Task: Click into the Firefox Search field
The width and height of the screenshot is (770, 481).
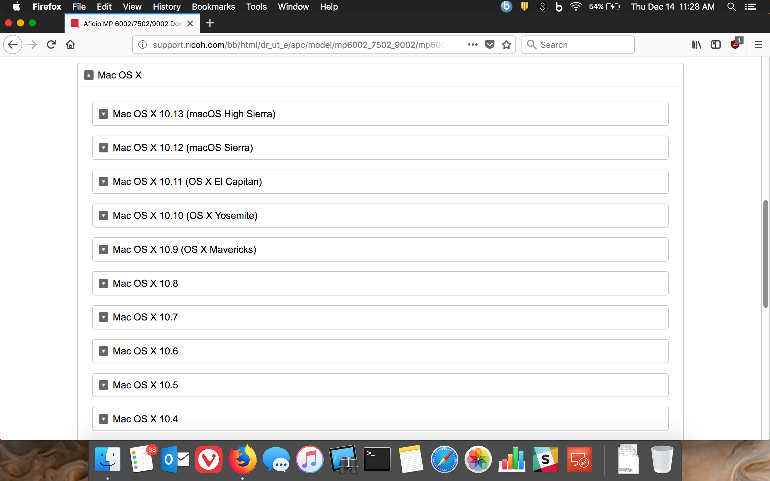Action: 578,44
